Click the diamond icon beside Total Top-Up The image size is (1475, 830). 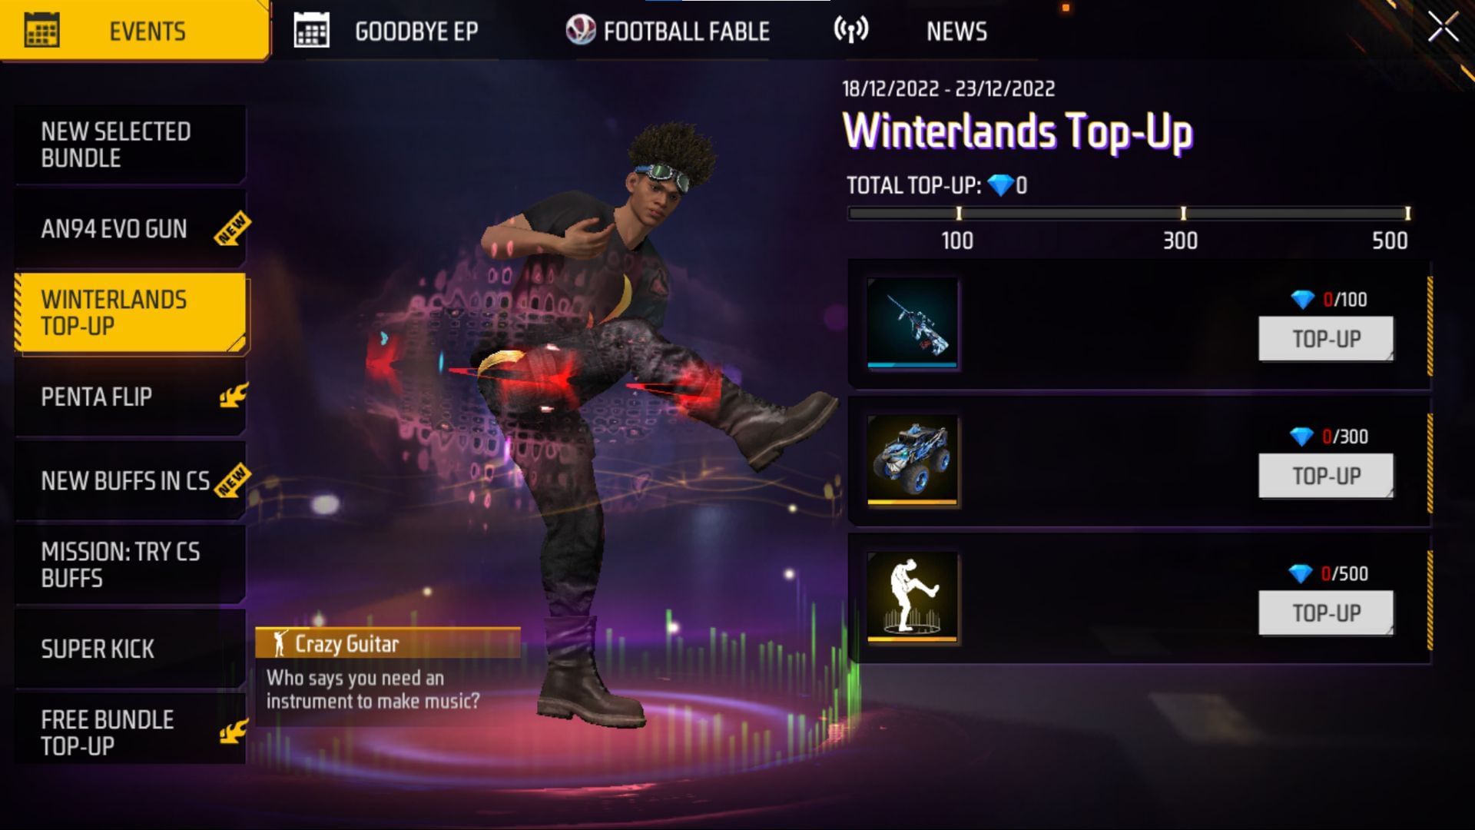point(1000,185)
